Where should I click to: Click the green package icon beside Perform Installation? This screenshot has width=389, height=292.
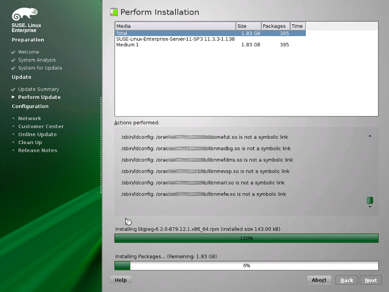114,12
